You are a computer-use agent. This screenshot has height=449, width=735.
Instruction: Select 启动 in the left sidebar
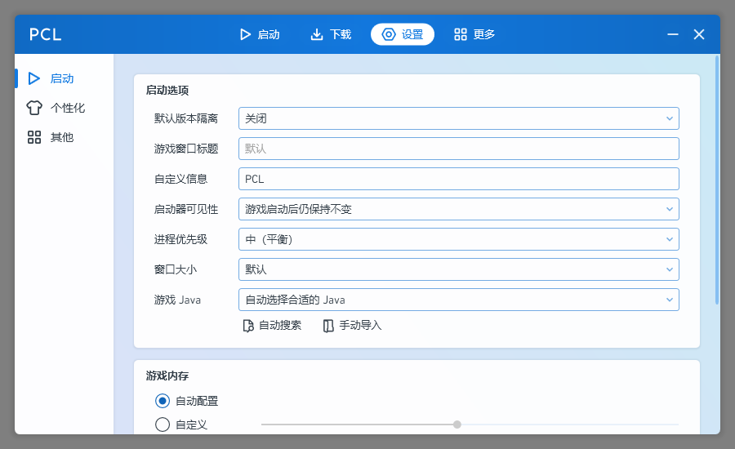(65, 78)
